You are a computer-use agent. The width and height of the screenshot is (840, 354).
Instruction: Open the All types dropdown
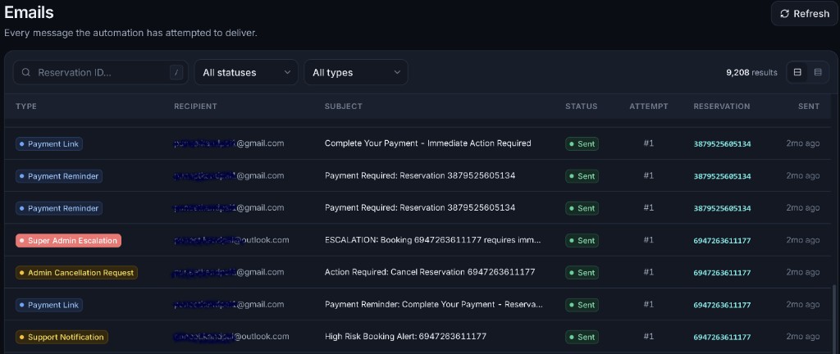point(356,72)
